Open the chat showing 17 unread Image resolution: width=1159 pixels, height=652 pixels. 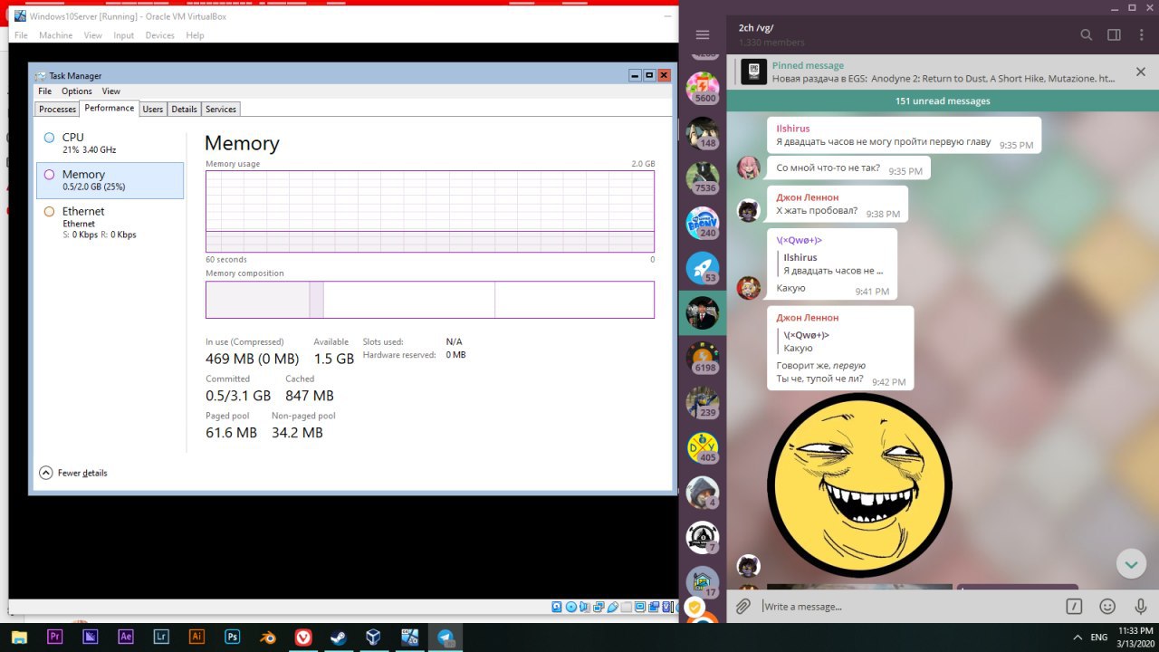(703, 581)
